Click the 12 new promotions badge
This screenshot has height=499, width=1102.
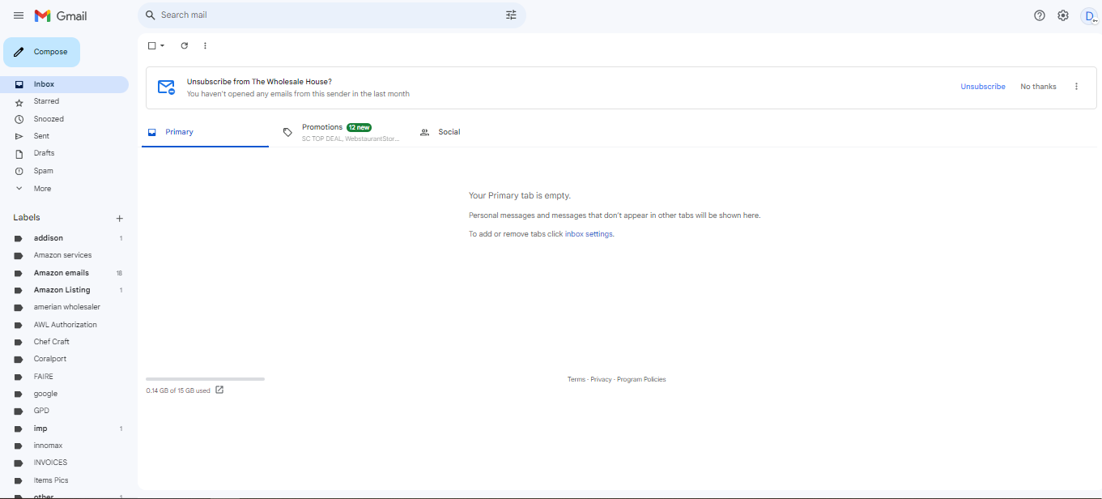tap(359, 127)
